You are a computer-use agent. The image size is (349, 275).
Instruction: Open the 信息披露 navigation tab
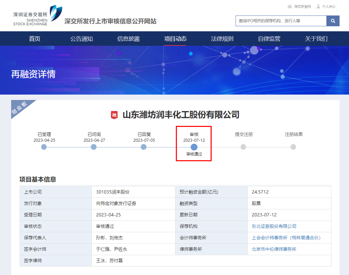click(128, 39)
